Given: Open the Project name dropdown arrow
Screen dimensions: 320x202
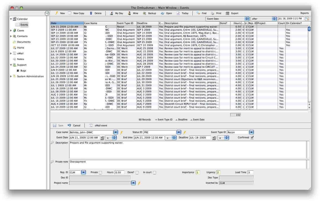Looking at the screenshot, I should coord(133,183).
